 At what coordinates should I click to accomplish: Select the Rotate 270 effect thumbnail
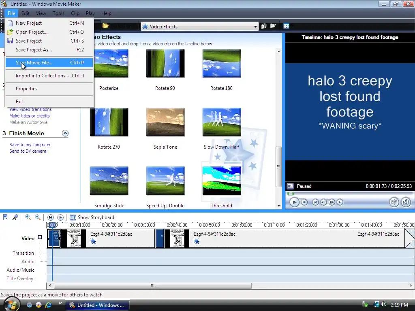pos(109,122)
